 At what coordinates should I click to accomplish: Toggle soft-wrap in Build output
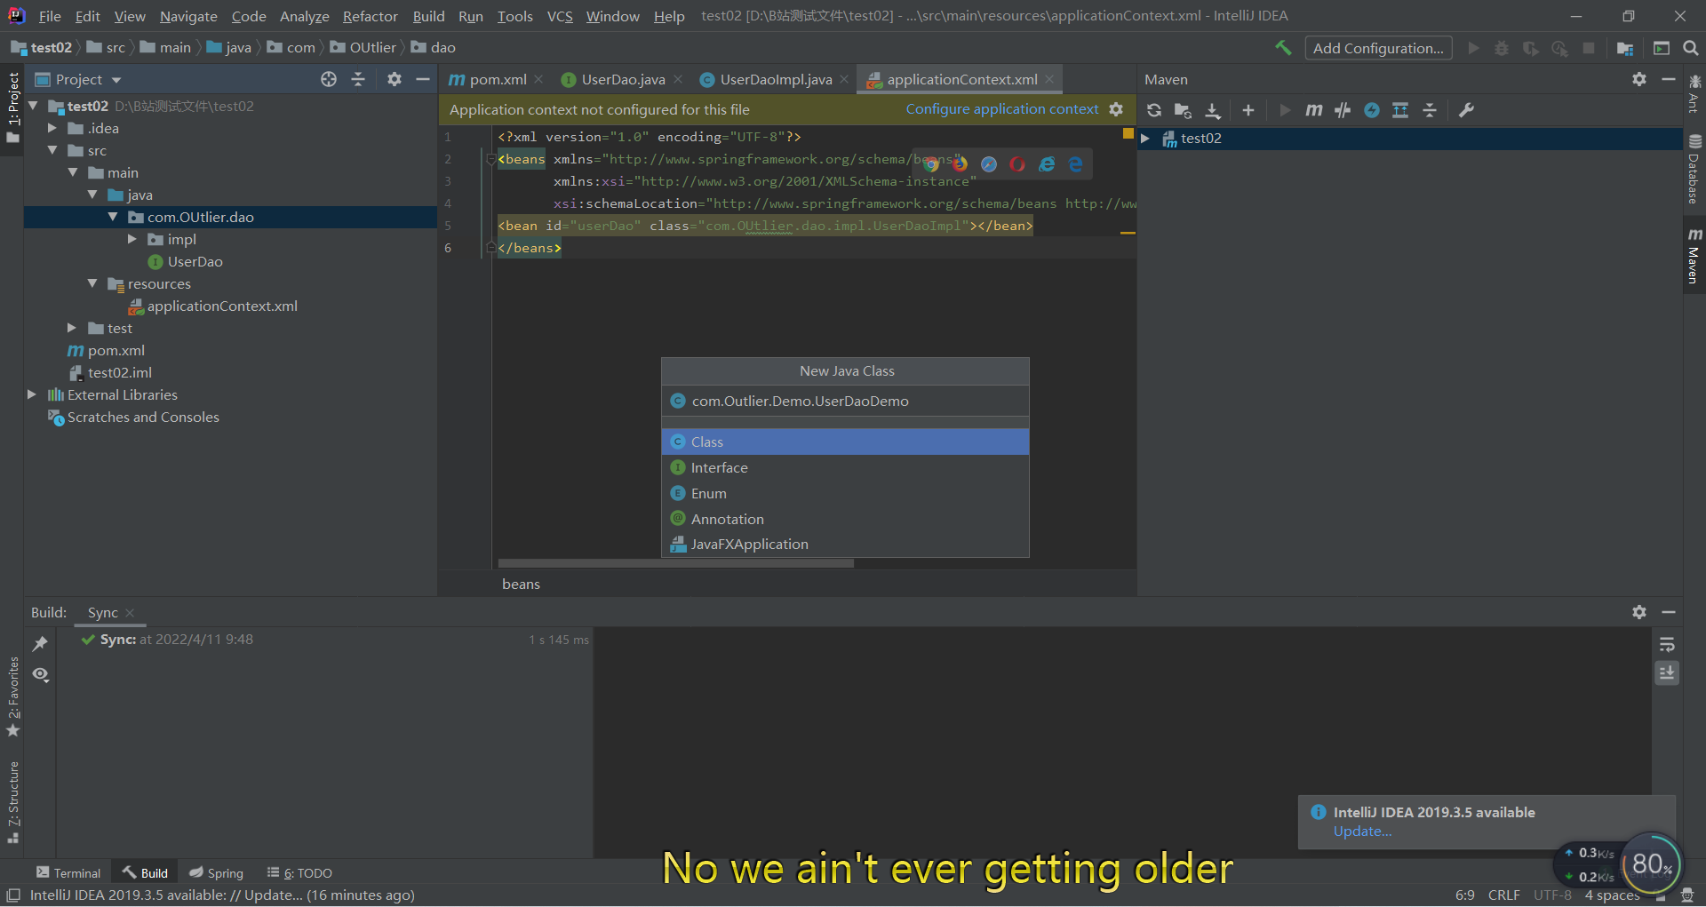1667,644
